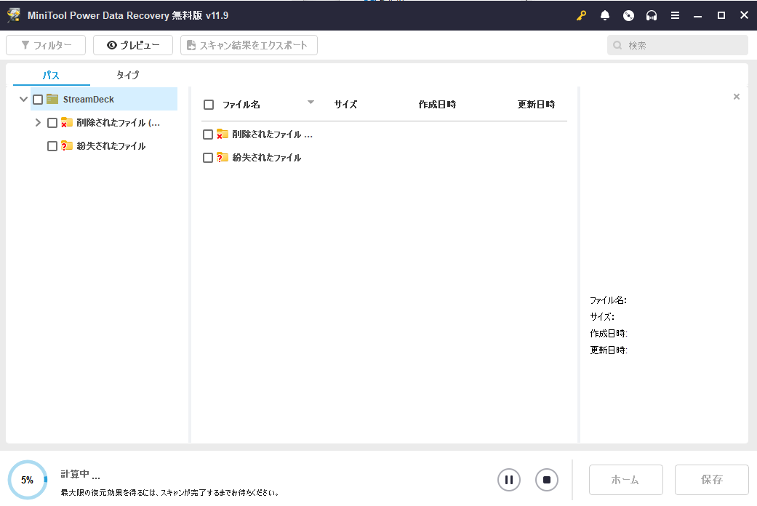Pause the scan

(509, 480)
